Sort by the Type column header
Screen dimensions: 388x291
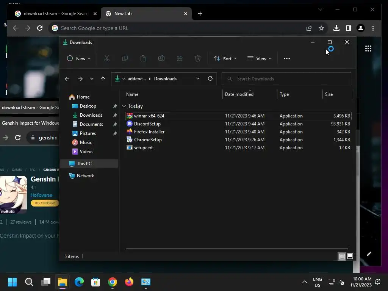click(x=300, y=94)
